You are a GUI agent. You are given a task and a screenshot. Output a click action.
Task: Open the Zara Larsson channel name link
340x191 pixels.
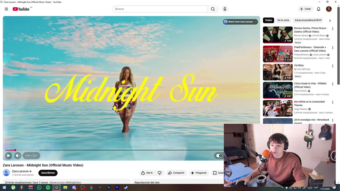coord(20,171)
